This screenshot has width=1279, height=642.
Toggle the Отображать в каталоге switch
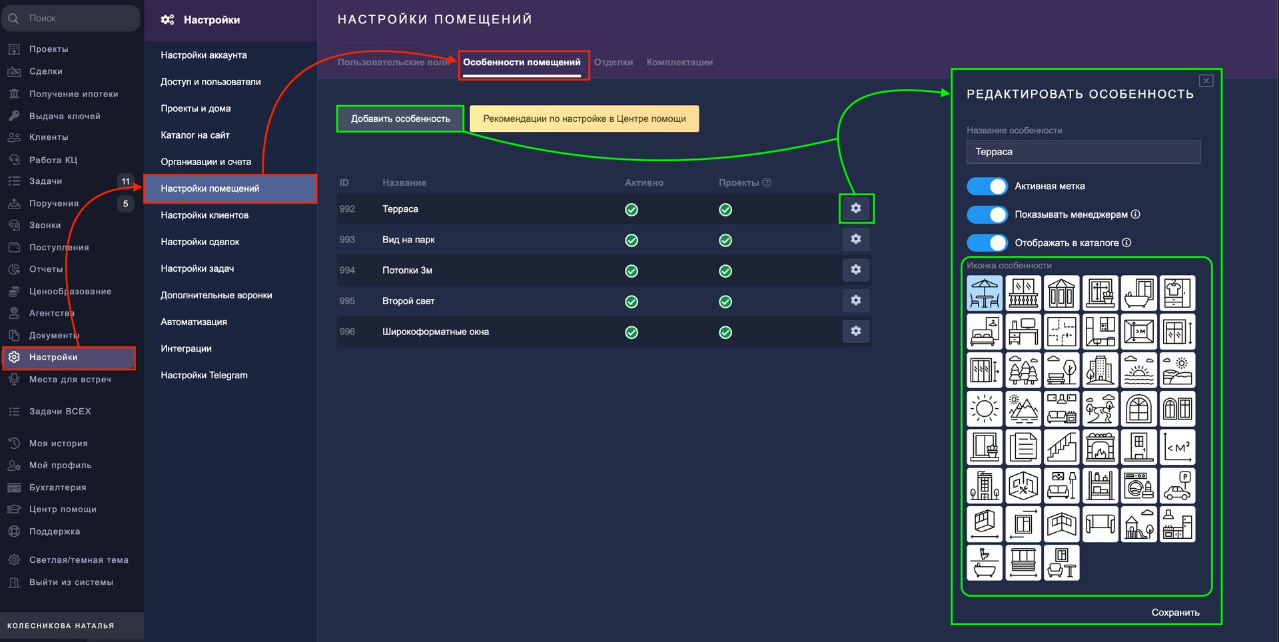click(x=987, y=242)
